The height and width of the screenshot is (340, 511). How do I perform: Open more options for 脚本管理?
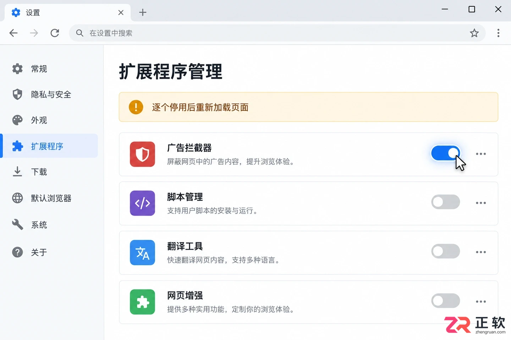point(481,203)
